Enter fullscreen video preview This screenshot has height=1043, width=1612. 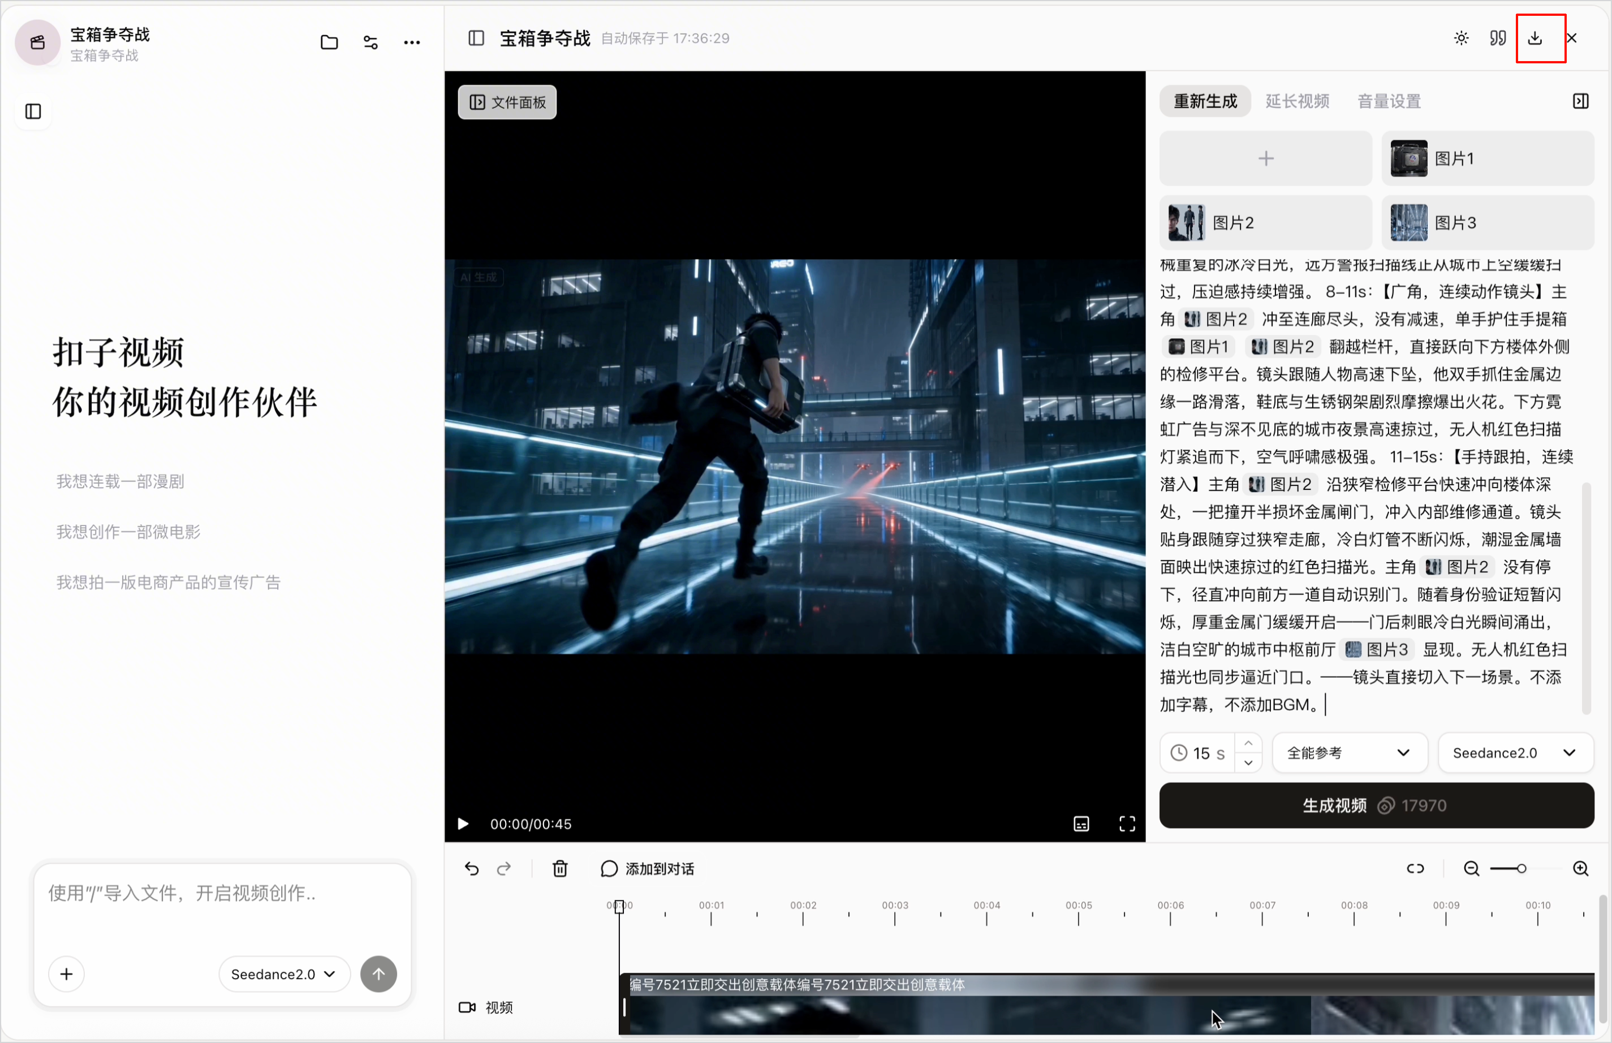point(1126,824)
